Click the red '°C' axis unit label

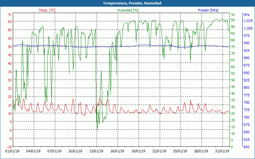click(x=10, y=15)
